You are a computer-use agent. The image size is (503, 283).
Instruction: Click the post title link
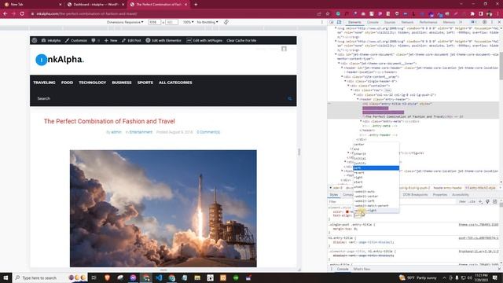(x=109, y=121)
